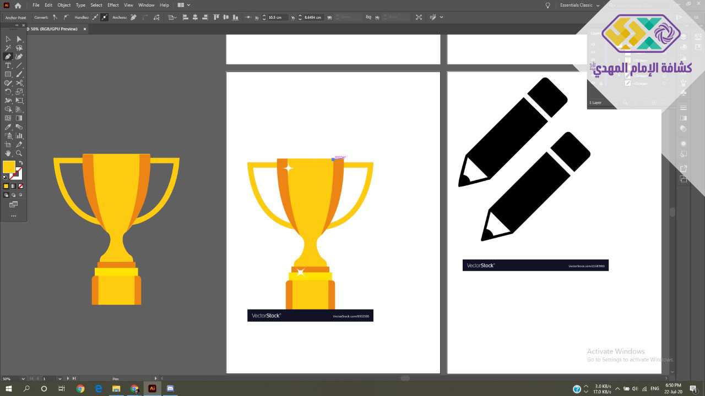Activate the Hand tool
Image resolution: width=705 pixels, height=396 pixels.
8,153
